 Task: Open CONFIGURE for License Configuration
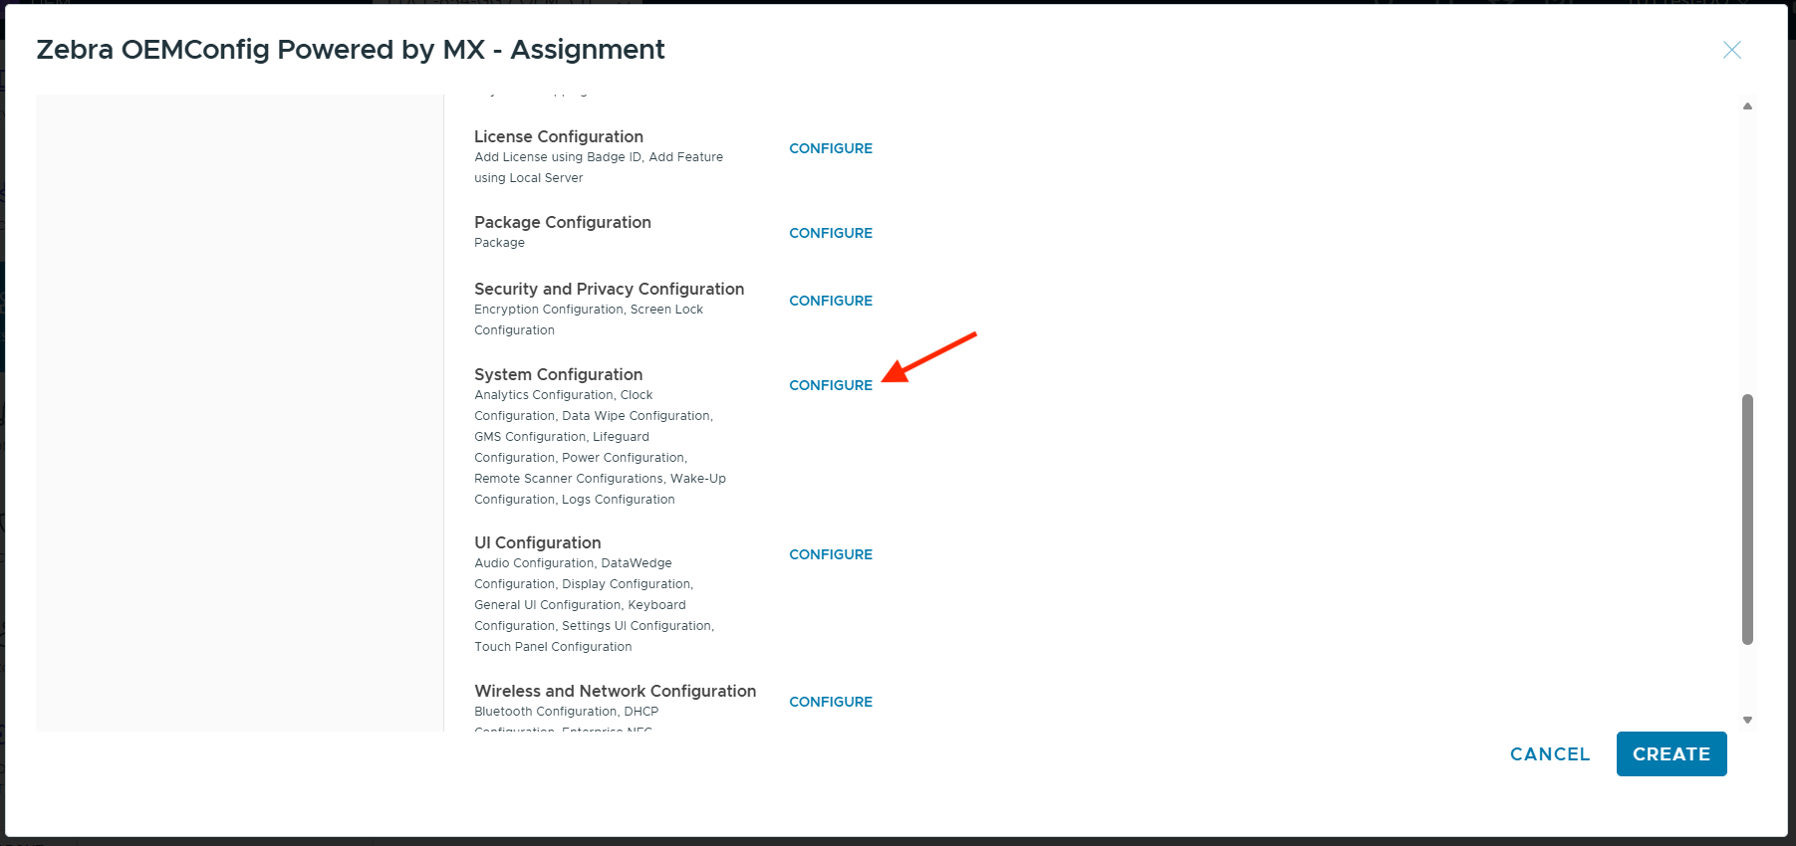tap(830, 148)
